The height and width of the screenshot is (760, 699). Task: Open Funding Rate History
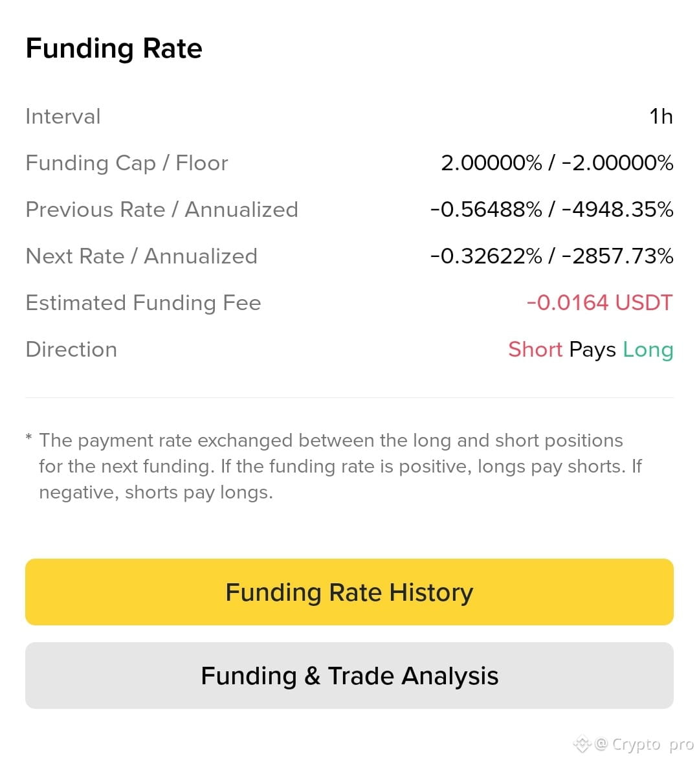349,592
